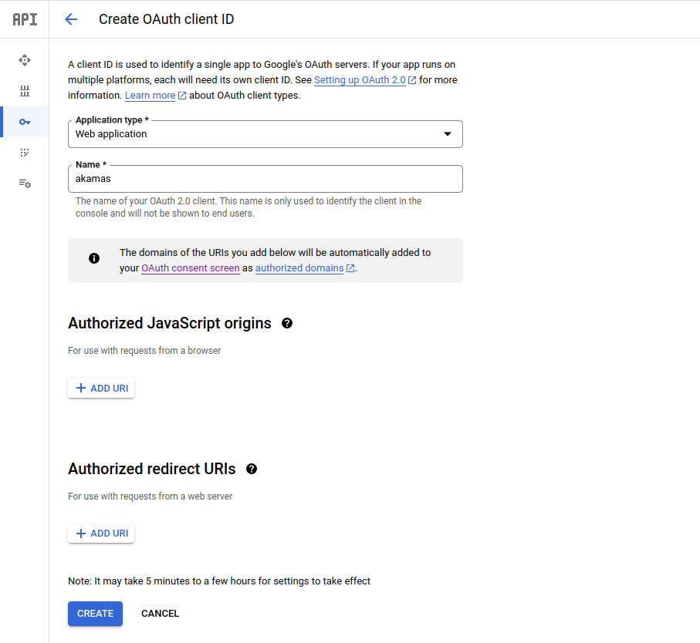Click the Application type caret arrow

pos(447,134)
